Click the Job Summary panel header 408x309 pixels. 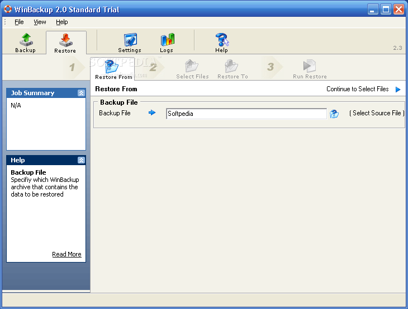pos(46,93)
